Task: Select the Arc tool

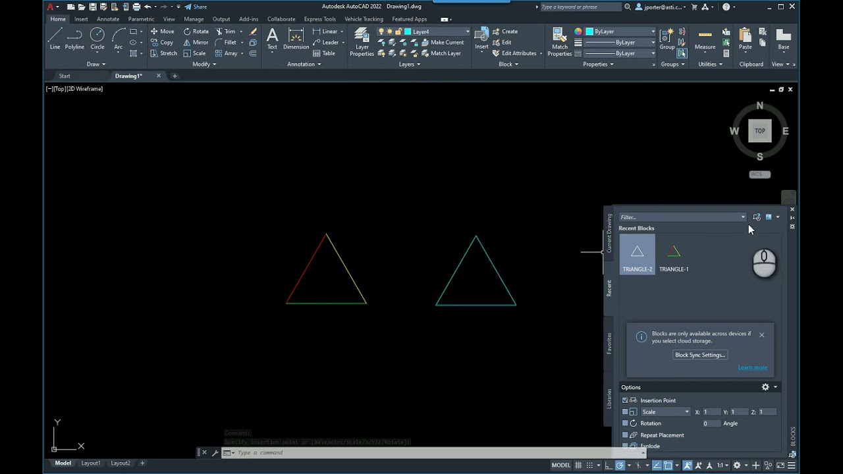Action: point(119,39)
